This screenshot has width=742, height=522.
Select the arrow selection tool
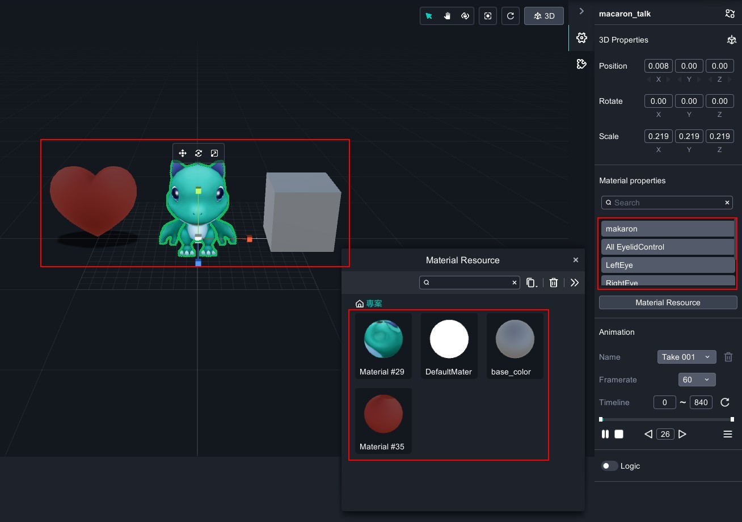[429, 16]
